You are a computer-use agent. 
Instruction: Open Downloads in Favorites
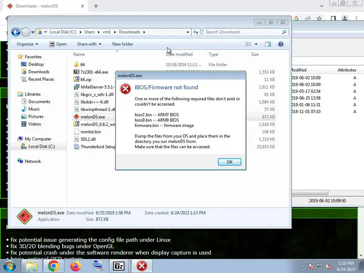coord(39,72)
